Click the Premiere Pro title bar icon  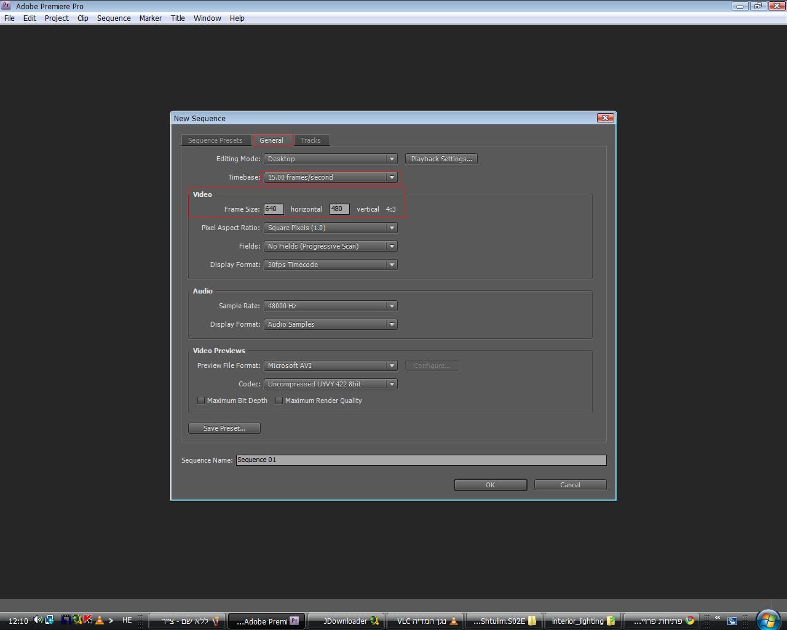[x=6, y=6]
